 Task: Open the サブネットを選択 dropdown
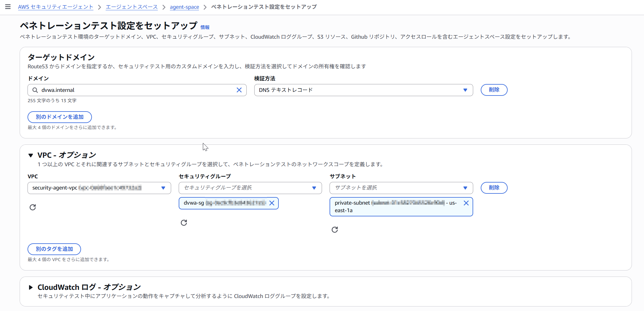tap(401, 188)
